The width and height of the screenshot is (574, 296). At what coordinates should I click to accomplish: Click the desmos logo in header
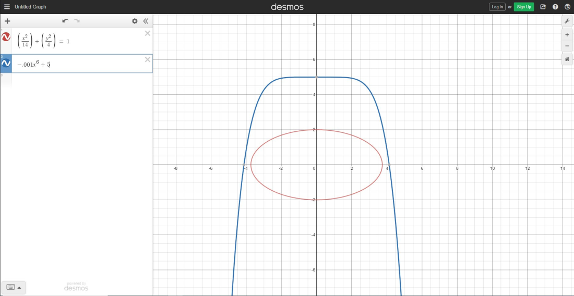(287, 7)
